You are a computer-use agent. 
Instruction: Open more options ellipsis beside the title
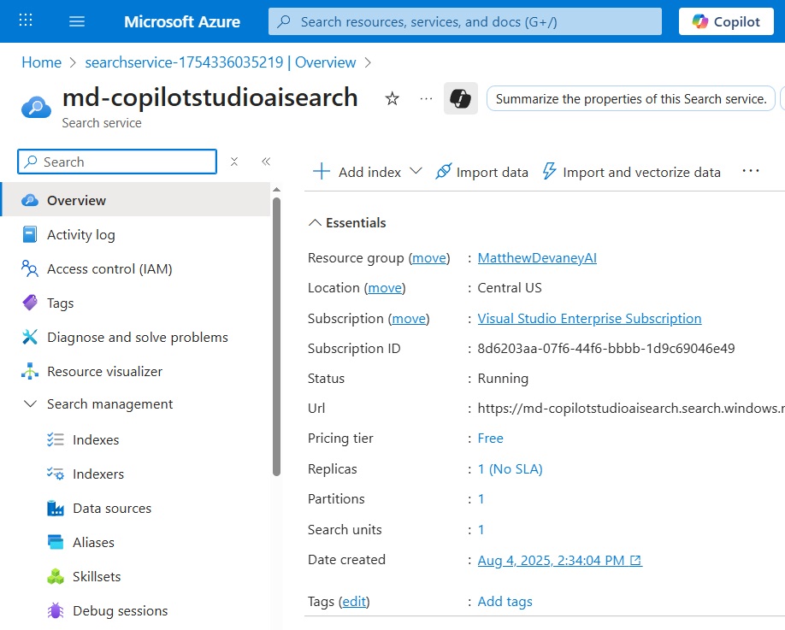[426, 98]
